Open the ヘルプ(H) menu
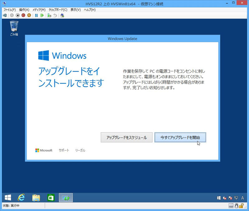249x211 pixels. [90, 10]
